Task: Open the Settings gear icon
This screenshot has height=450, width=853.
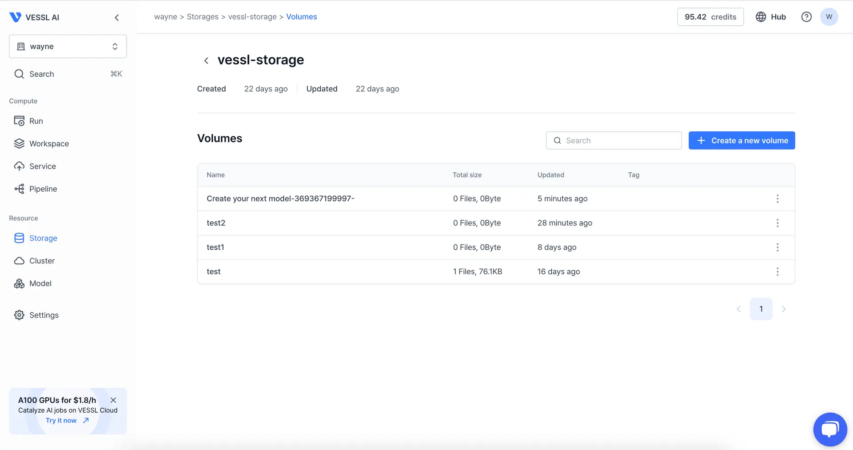Action: 19,315
